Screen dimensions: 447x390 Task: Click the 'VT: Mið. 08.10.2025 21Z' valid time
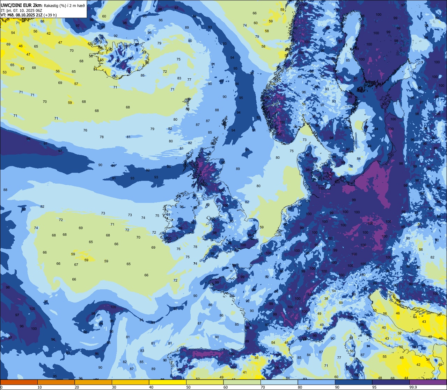point(22,15)
